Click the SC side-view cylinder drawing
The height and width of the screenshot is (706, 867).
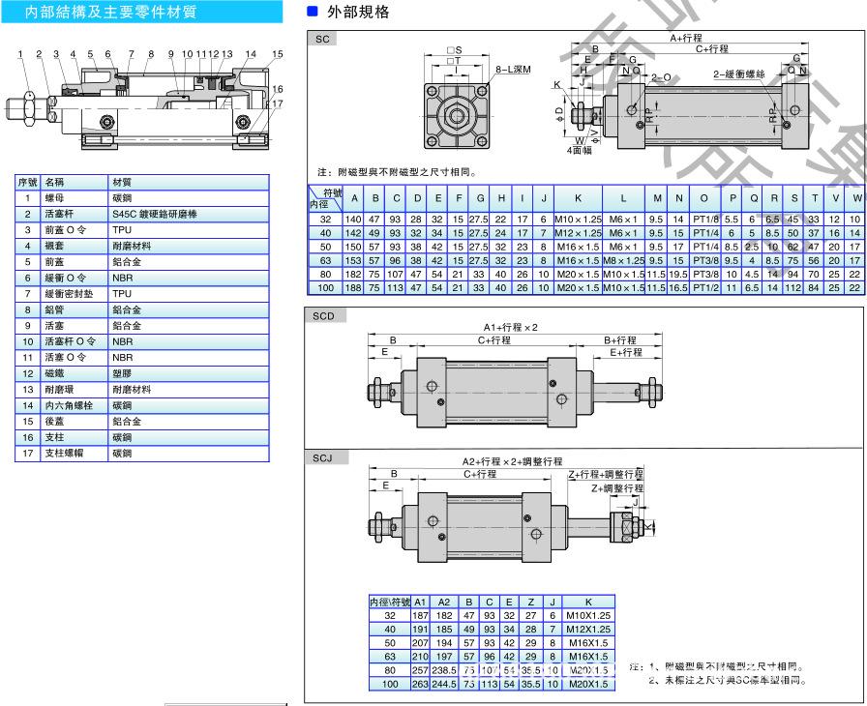point(697,108)
